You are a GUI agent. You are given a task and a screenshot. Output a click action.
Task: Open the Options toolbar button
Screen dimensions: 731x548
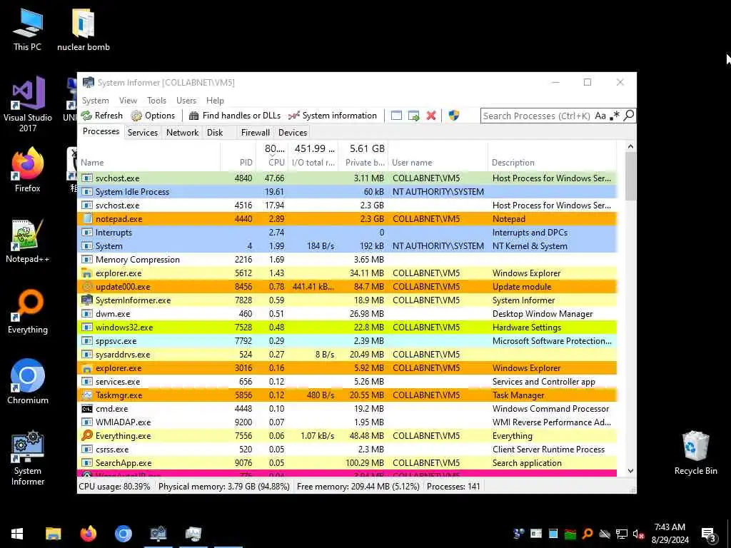153,116
